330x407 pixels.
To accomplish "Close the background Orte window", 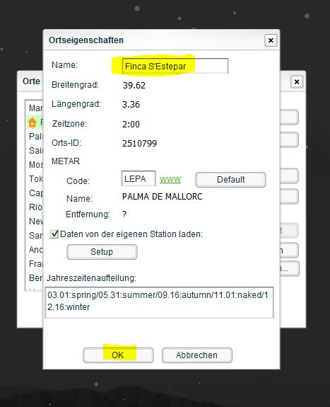I will (x=297, y=82).
